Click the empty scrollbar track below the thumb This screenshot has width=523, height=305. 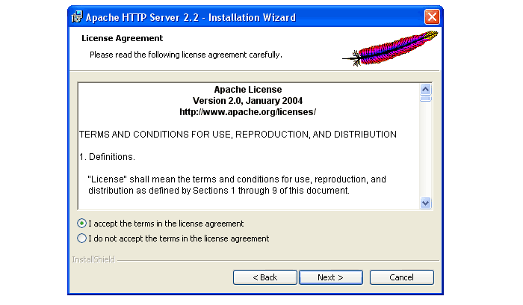click(x=426, y=150)
